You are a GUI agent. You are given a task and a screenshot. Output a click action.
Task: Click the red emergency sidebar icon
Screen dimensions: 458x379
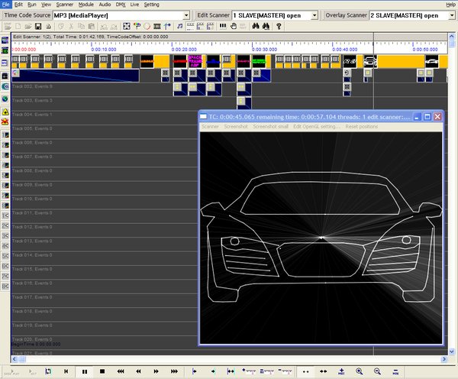[5, 121]
